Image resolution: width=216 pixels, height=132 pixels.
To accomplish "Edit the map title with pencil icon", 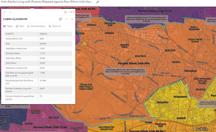I will (x=98, y=2).
